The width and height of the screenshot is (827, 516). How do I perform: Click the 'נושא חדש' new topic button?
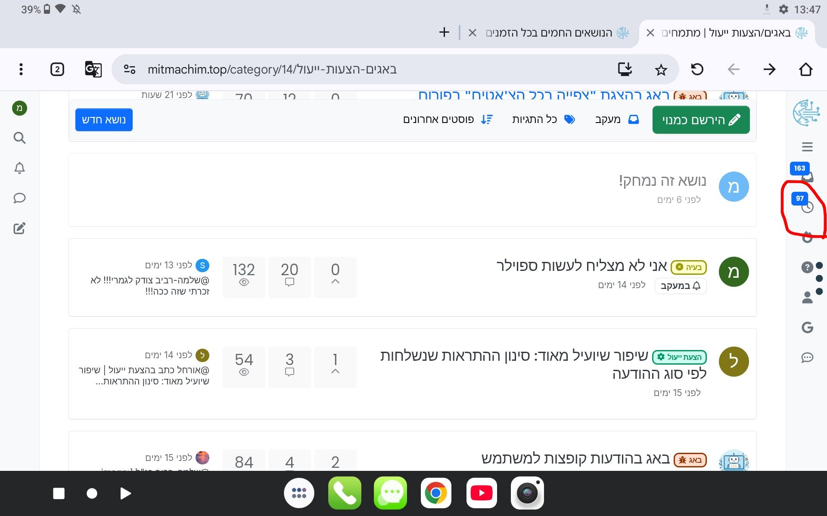tap(104, 120)
